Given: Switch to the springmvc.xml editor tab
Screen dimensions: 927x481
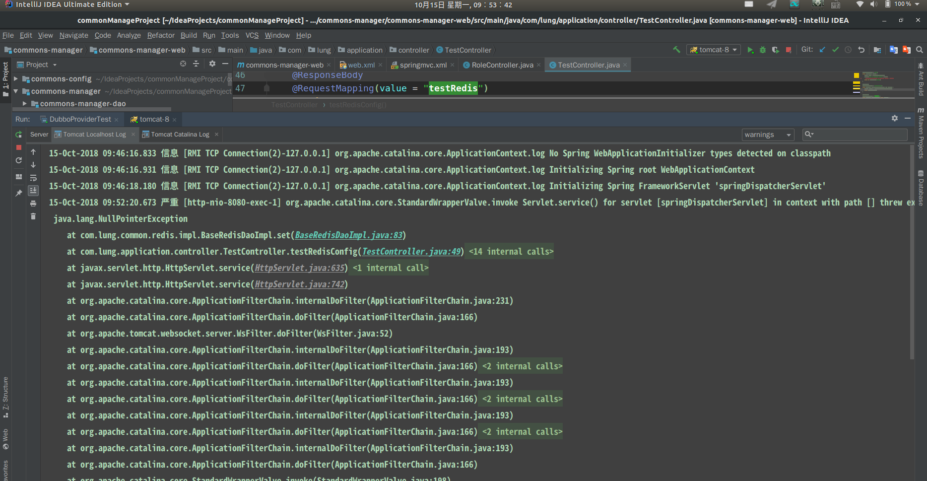Looking at the screenshot, I should 423,65.
